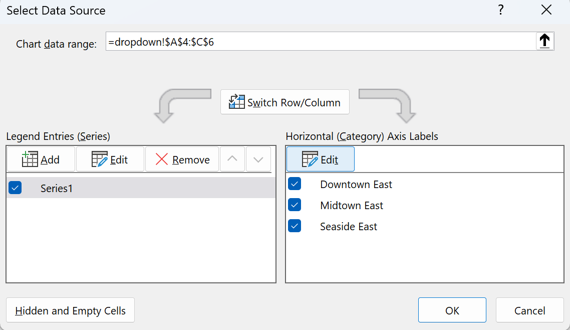Image resolution: width=570 pixels, height=330 pixels.
Task: Click the collapse dialog range selector arrow
Action: 544,41
